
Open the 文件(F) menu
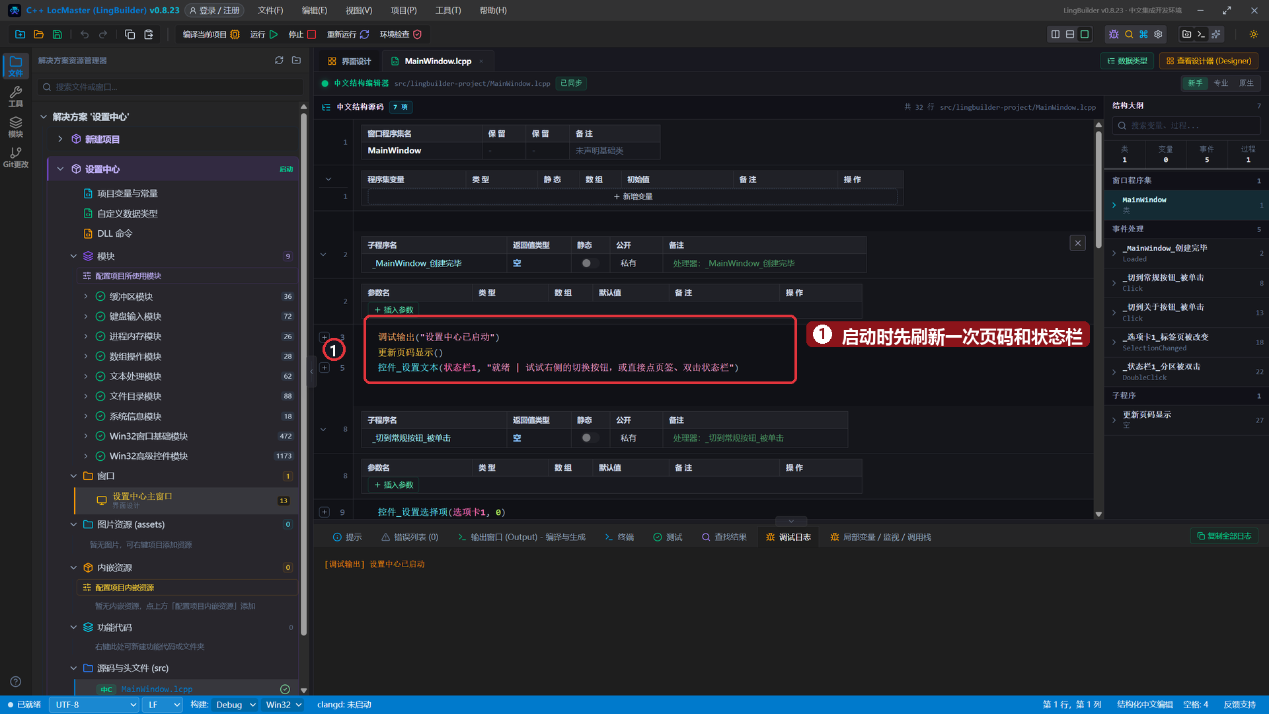coord(270,11)
